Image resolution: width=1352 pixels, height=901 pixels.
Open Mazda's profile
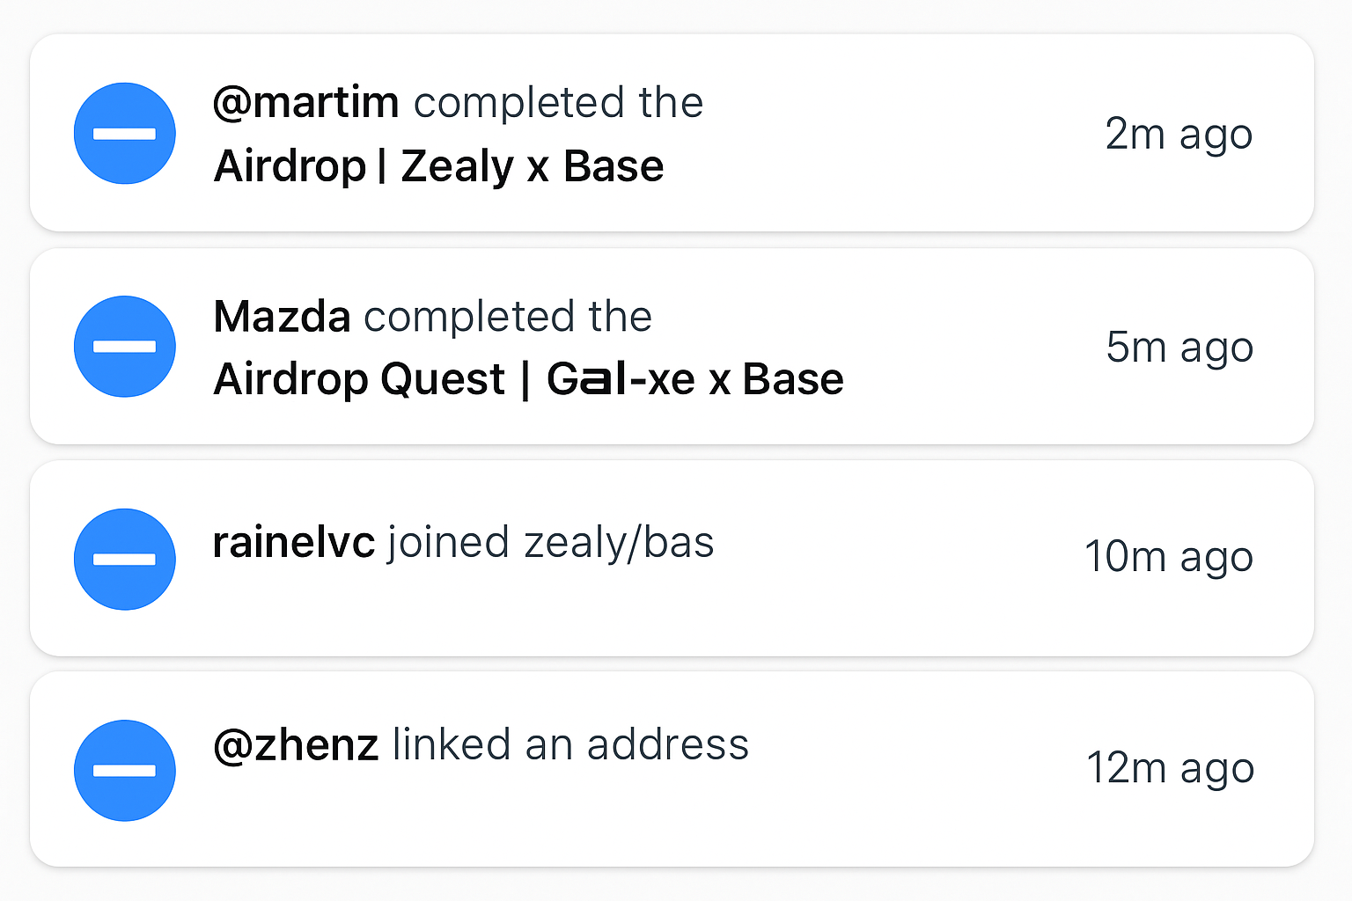tap(282, 317)
